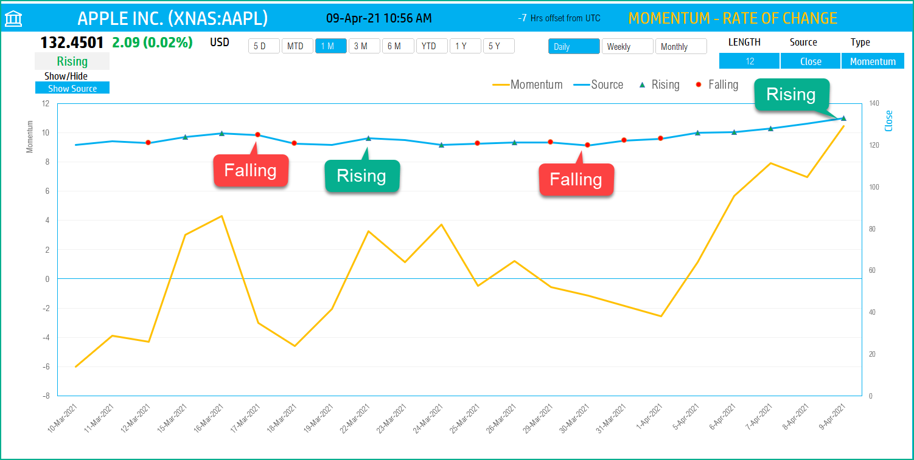Click the falling red marker at 25-Mar-2021

(x=478, y=143)
